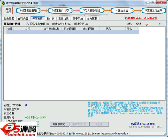Open step 5-查看发信结果
Viewport: 168px width, 137px height.
click(154, 11)
